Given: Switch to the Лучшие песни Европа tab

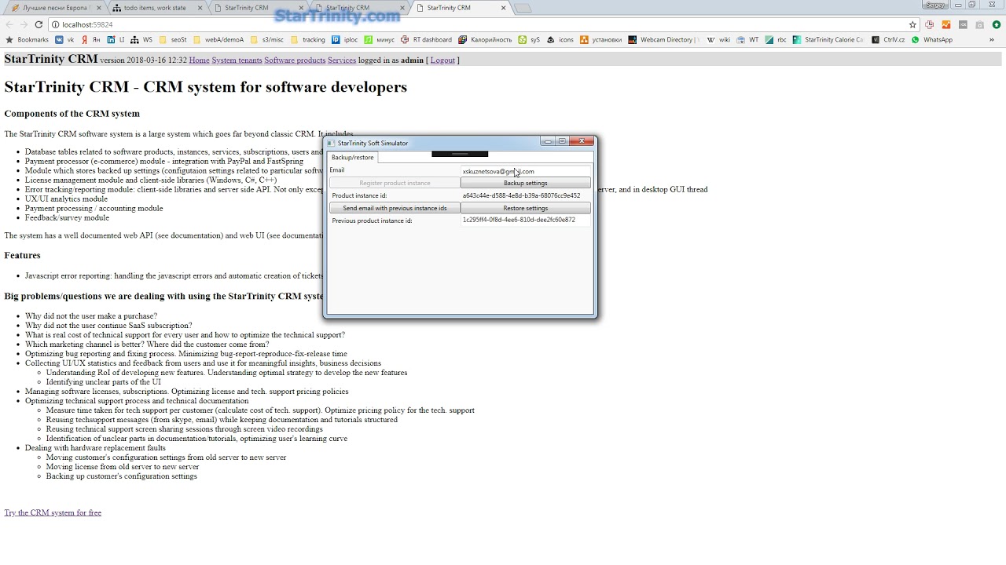Looking at the screenshot, I should coord(55,8).
